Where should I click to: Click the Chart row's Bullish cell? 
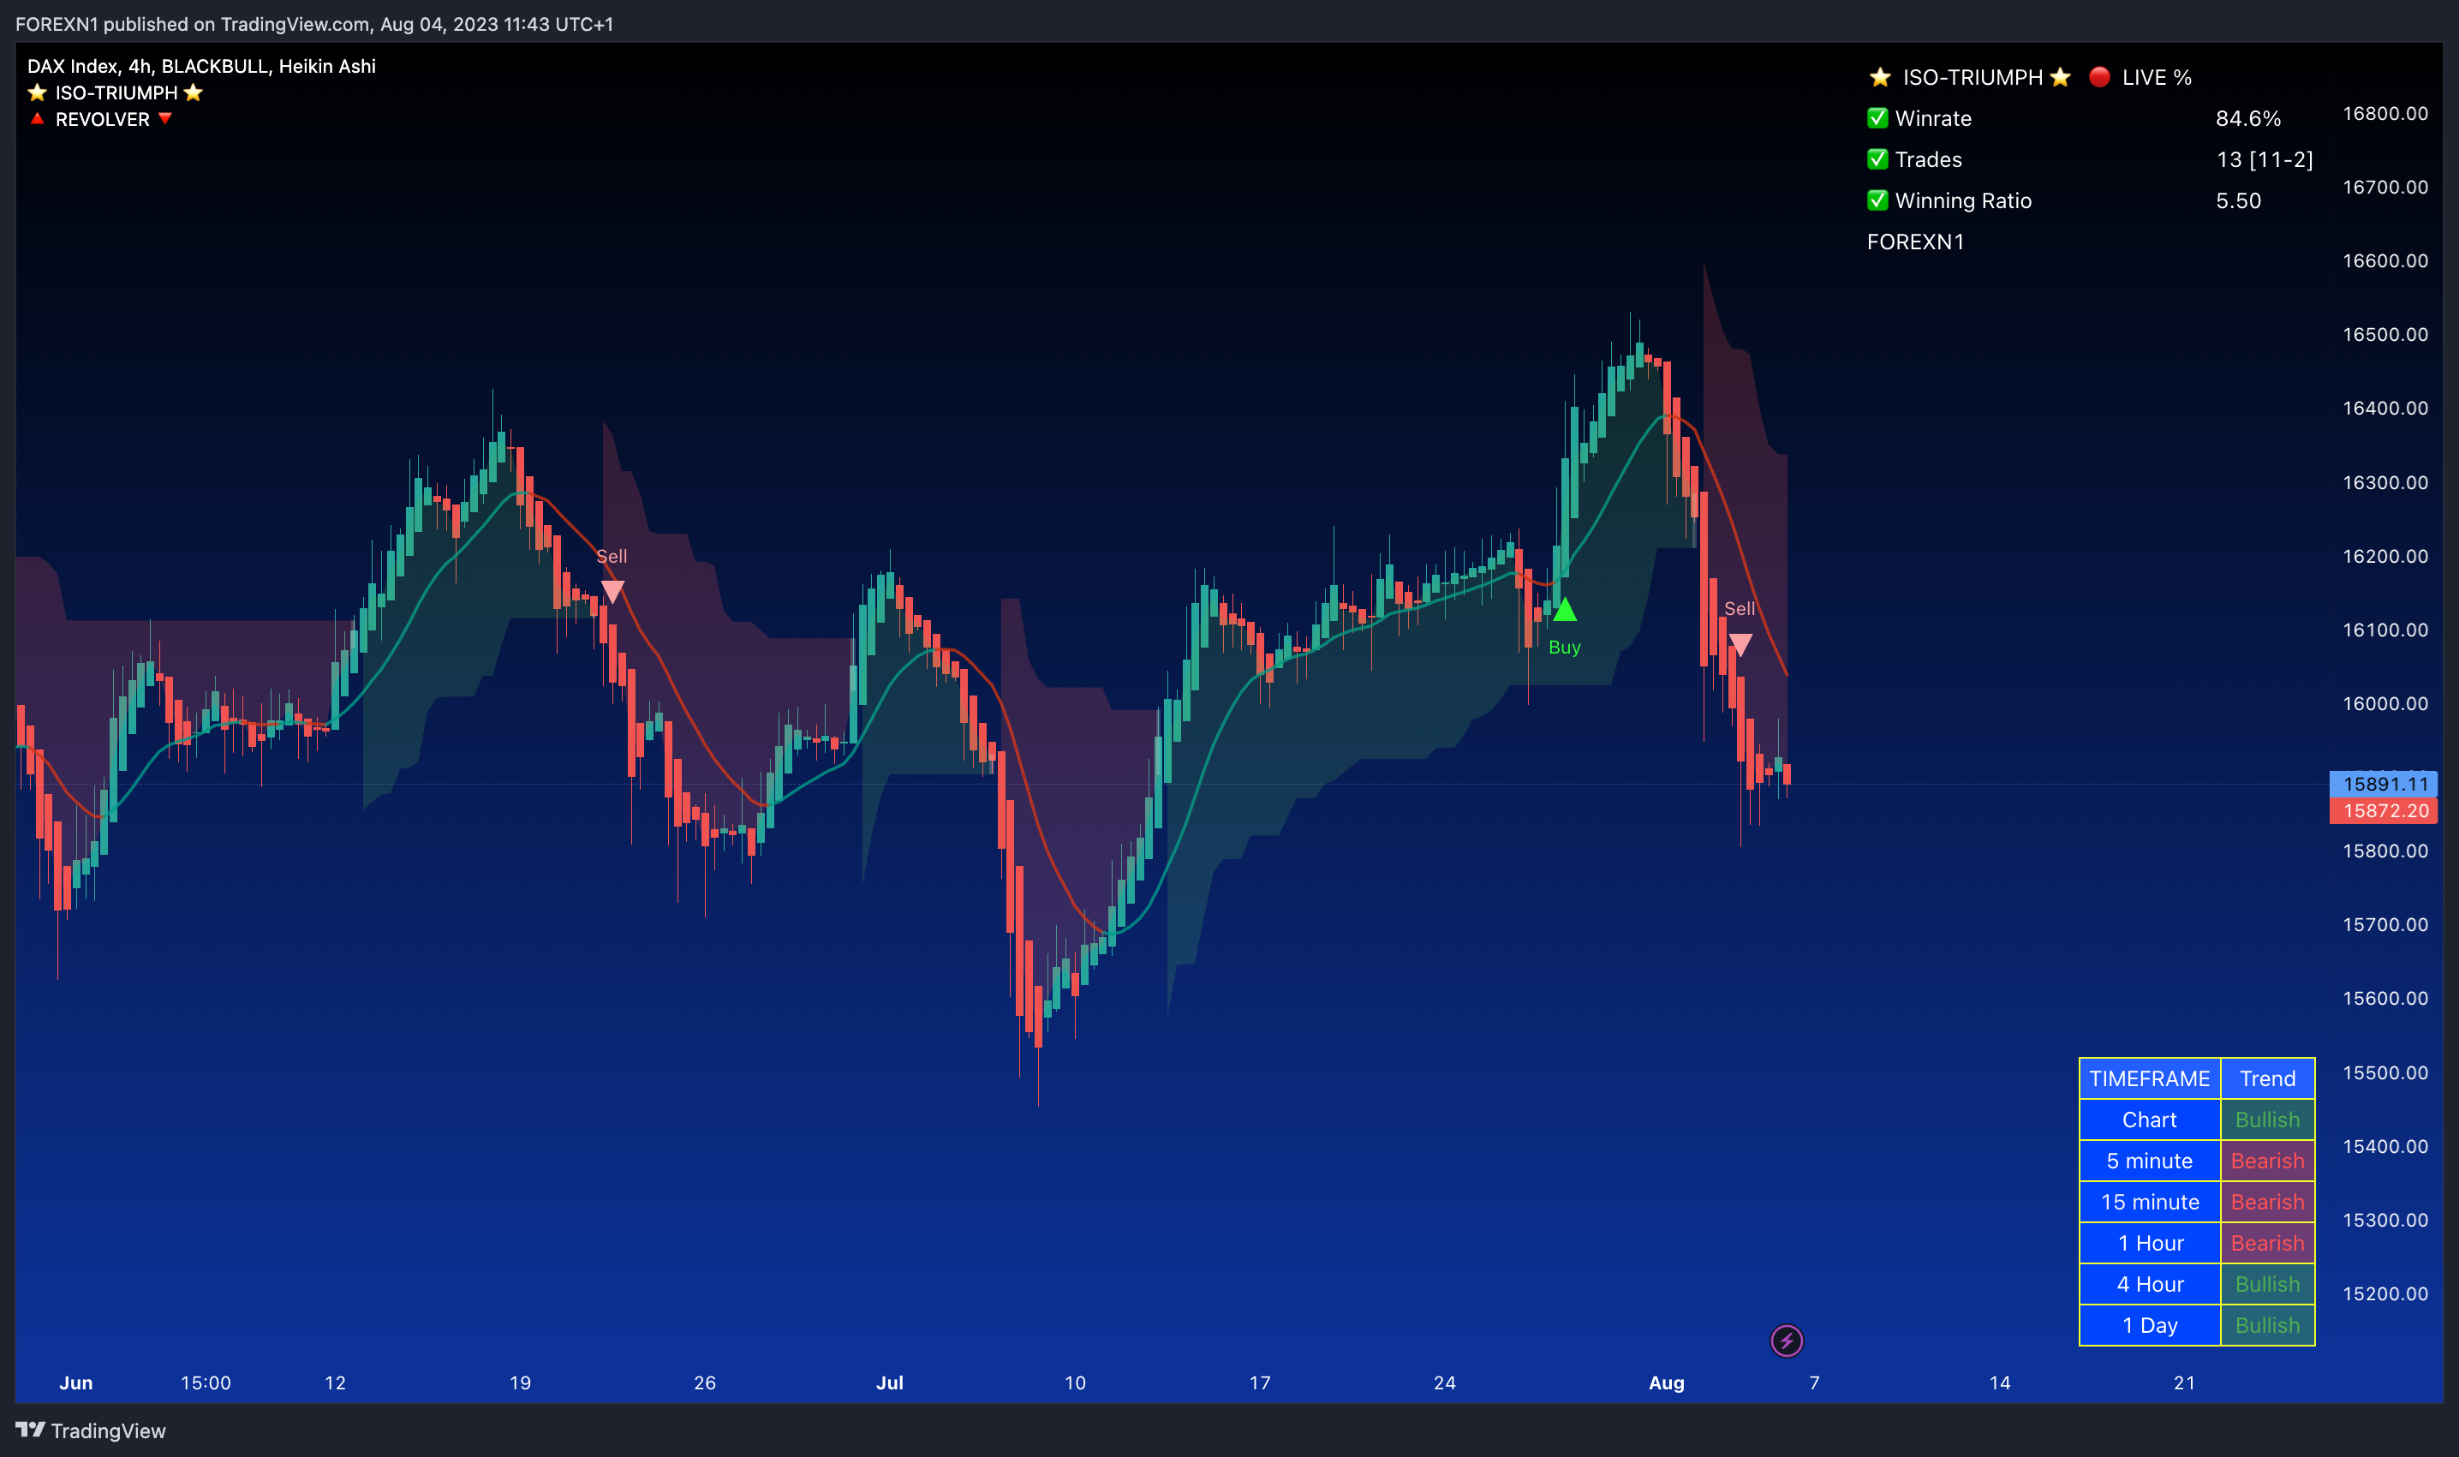coord(2268,1120)
